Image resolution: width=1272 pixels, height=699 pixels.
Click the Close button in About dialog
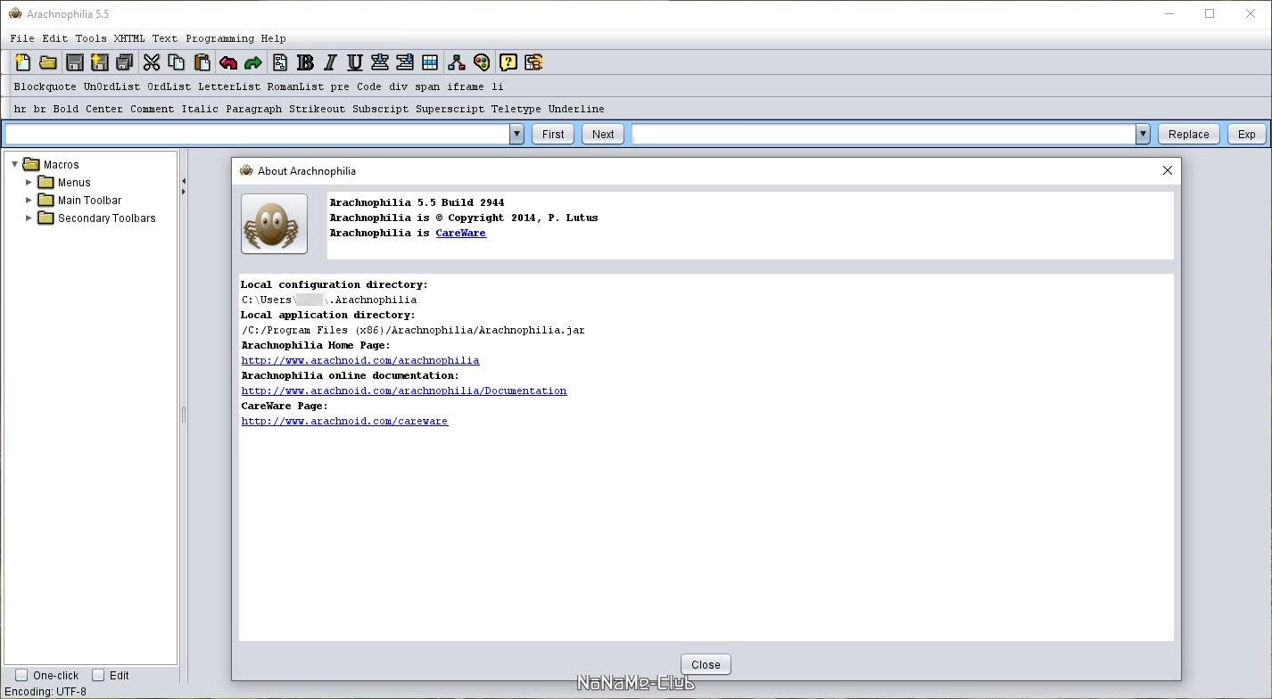pos(706,664)
